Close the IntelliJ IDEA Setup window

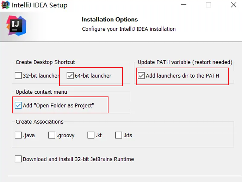234,5
